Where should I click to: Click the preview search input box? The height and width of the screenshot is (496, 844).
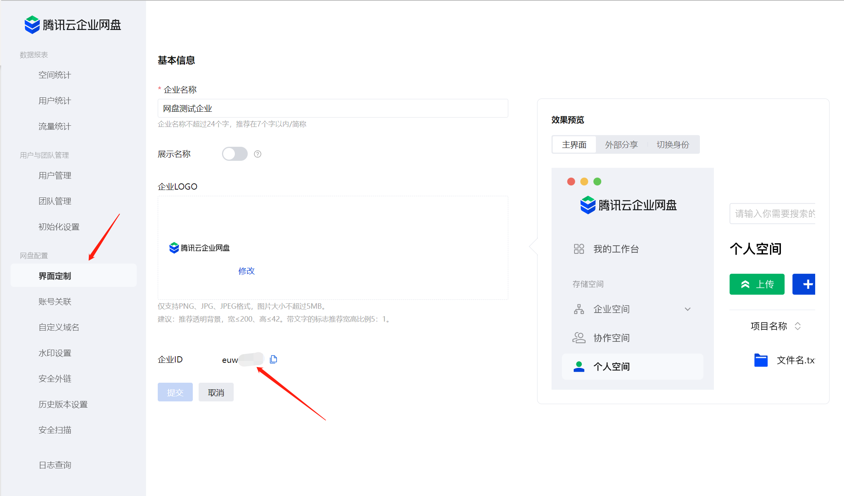772,213
